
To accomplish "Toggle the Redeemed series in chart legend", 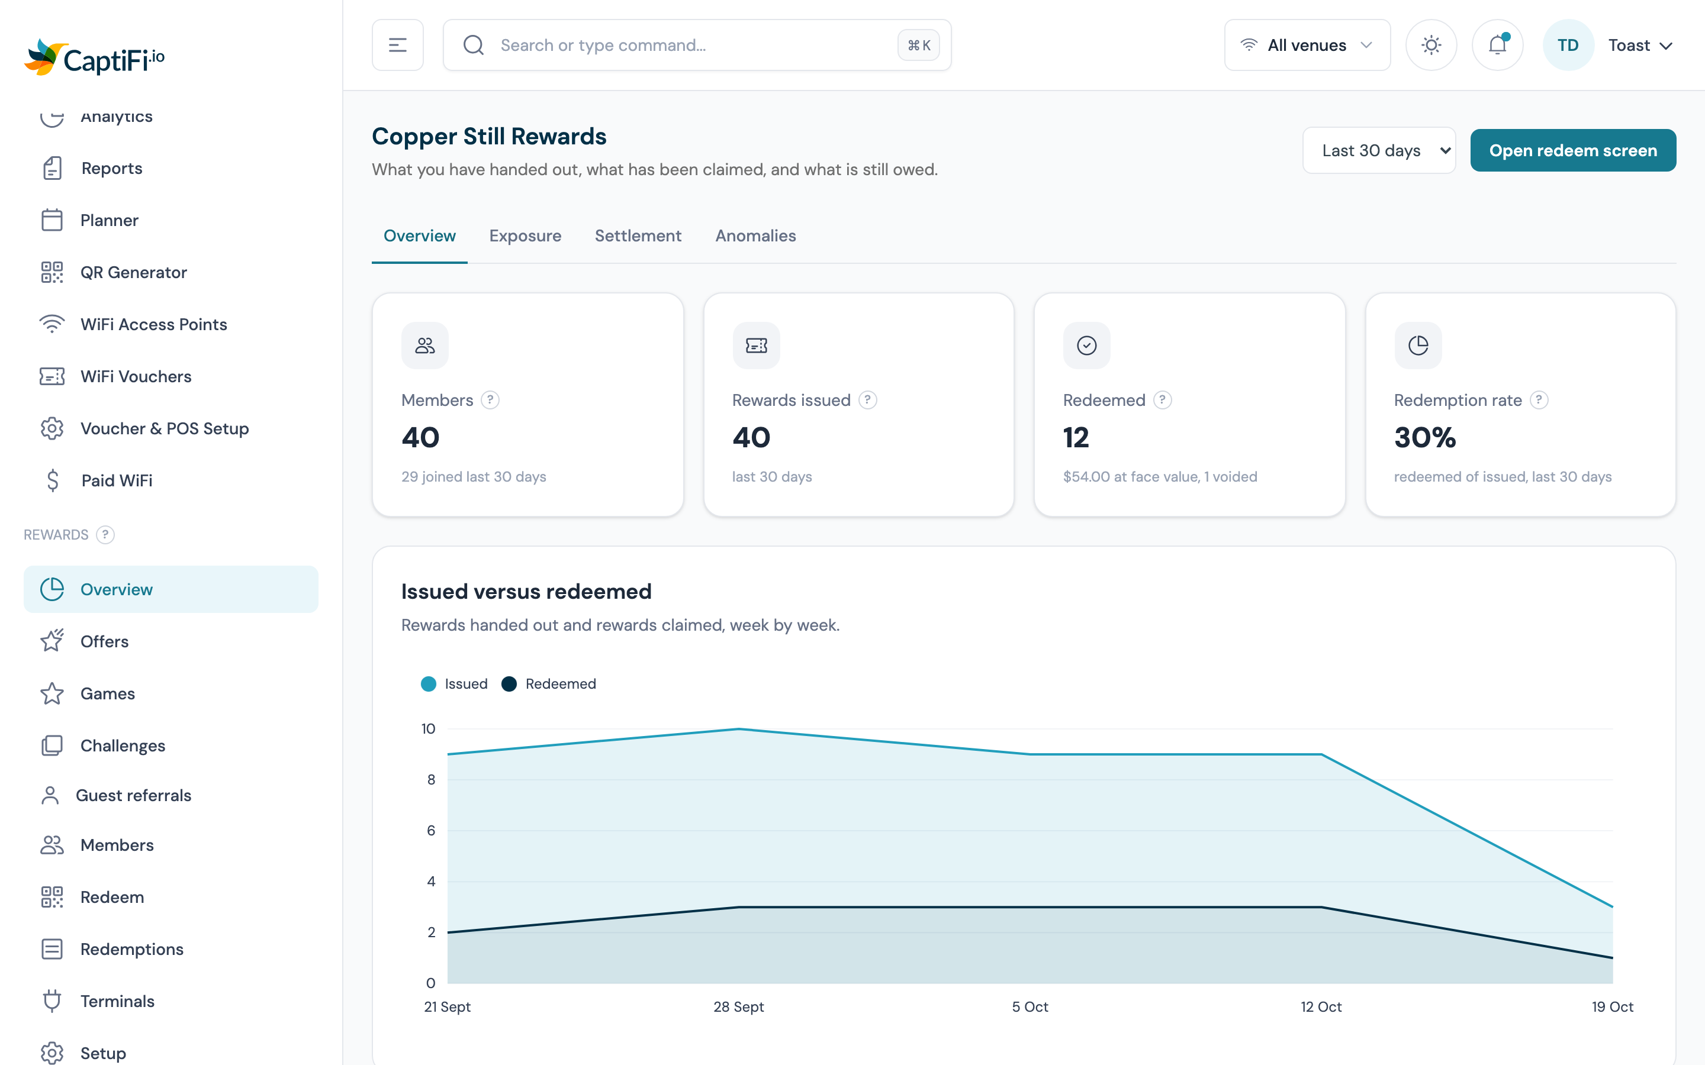I will (x=549, y=684).
